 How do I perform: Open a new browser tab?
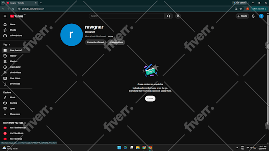pos(41,3)
